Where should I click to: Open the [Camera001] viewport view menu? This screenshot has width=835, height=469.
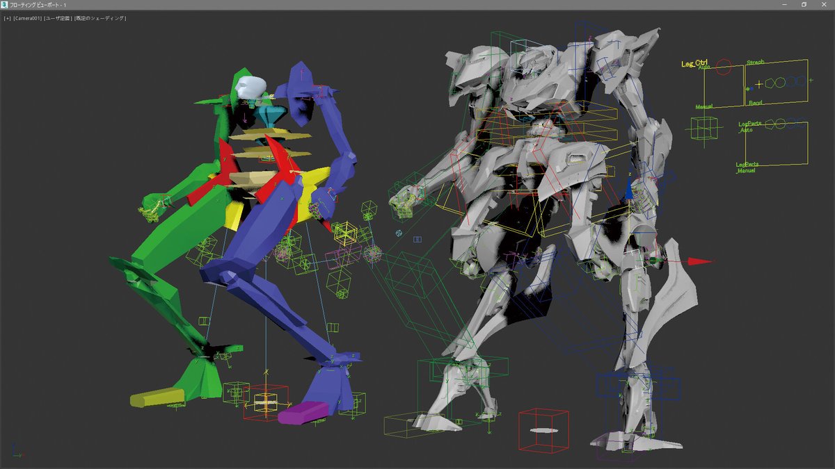click(27, 18)
